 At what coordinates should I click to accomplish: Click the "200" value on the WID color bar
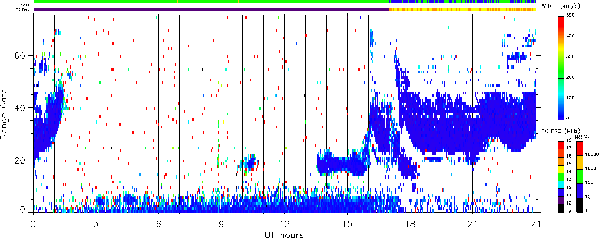pos(570,77)
